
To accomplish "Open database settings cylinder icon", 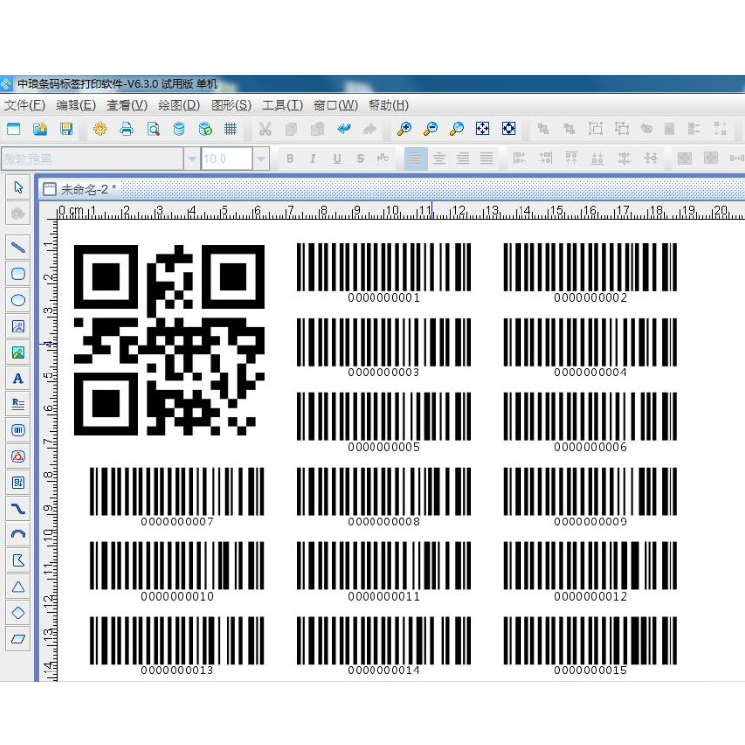I will click(179, 129).
